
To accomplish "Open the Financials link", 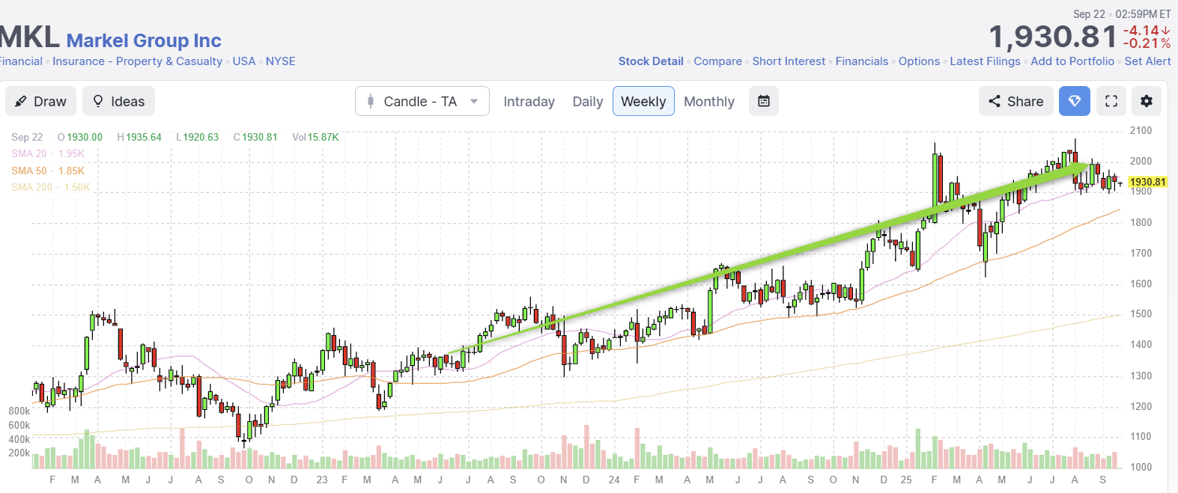I will tap(862, 61).
